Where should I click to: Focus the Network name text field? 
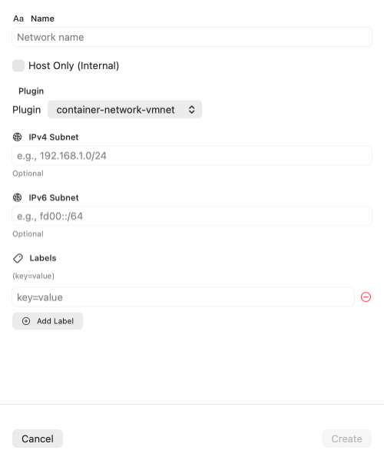192,37
